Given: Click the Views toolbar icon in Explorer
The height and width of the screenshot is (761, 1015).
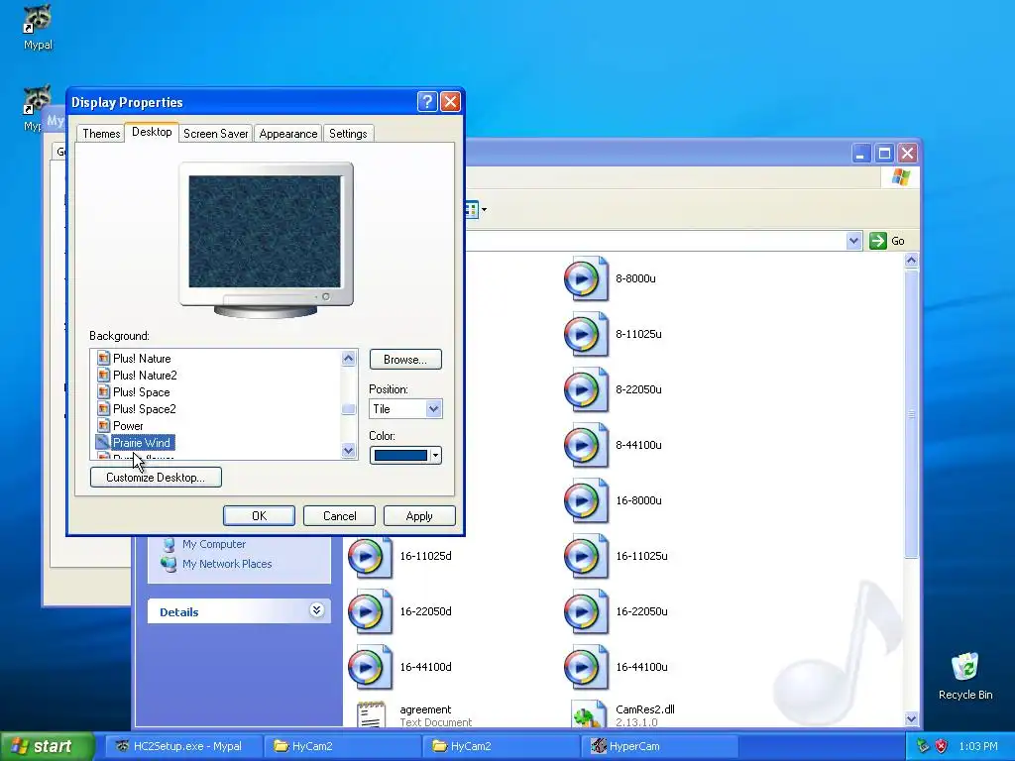Looking at the screenshot, I should pos(471,210).
